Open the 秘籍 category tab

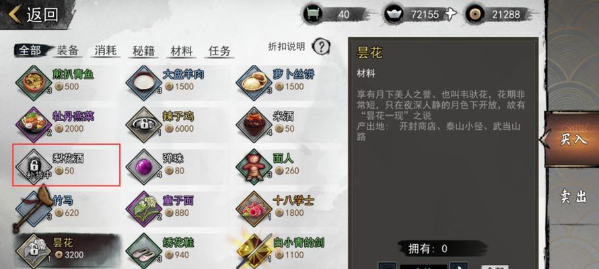143,50
